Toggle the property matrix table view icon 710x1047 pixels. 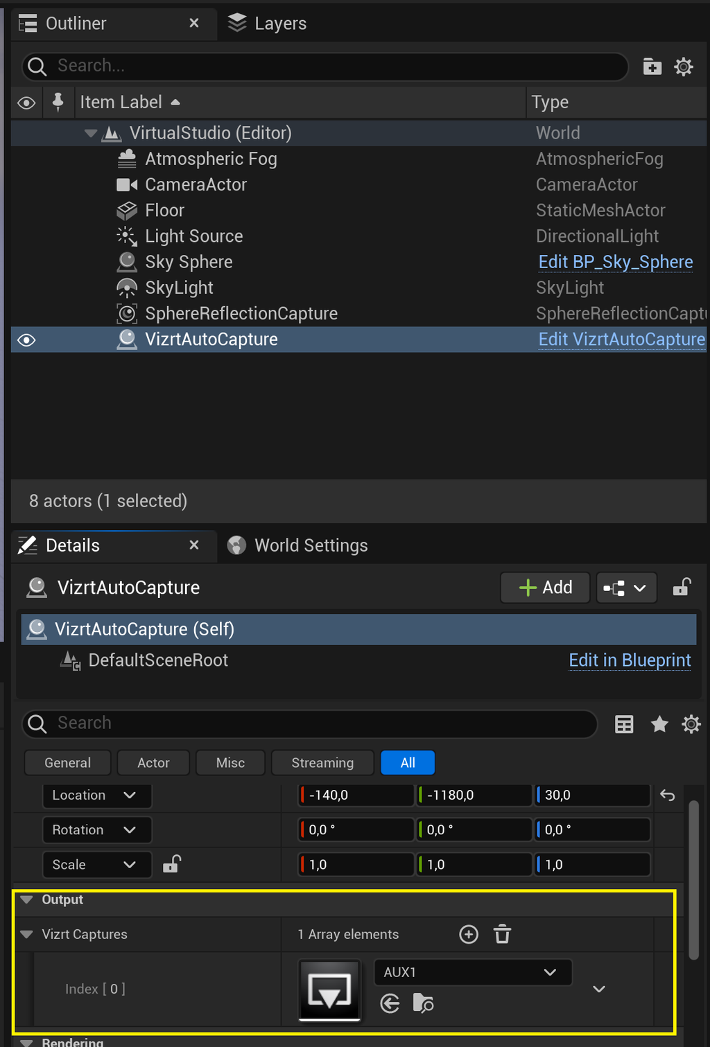(x=624, y=724)
